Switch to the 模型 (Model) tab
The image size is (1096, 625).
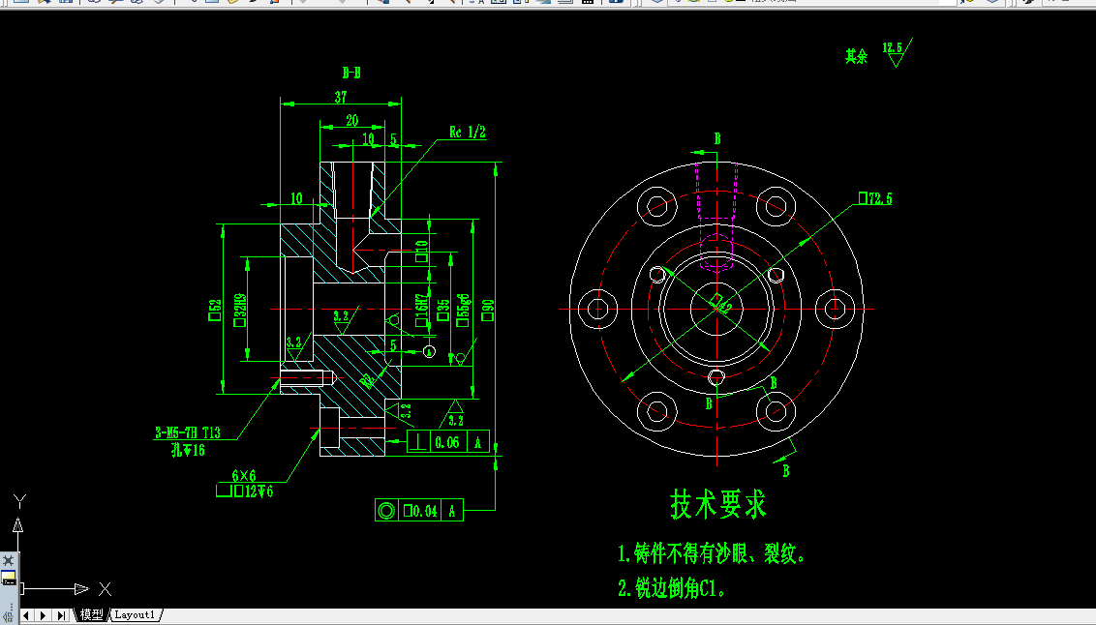tap(92, 614)
